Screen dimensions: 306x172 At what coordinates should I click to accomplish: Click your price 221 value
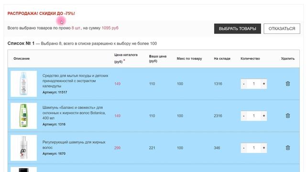(152, 148)
